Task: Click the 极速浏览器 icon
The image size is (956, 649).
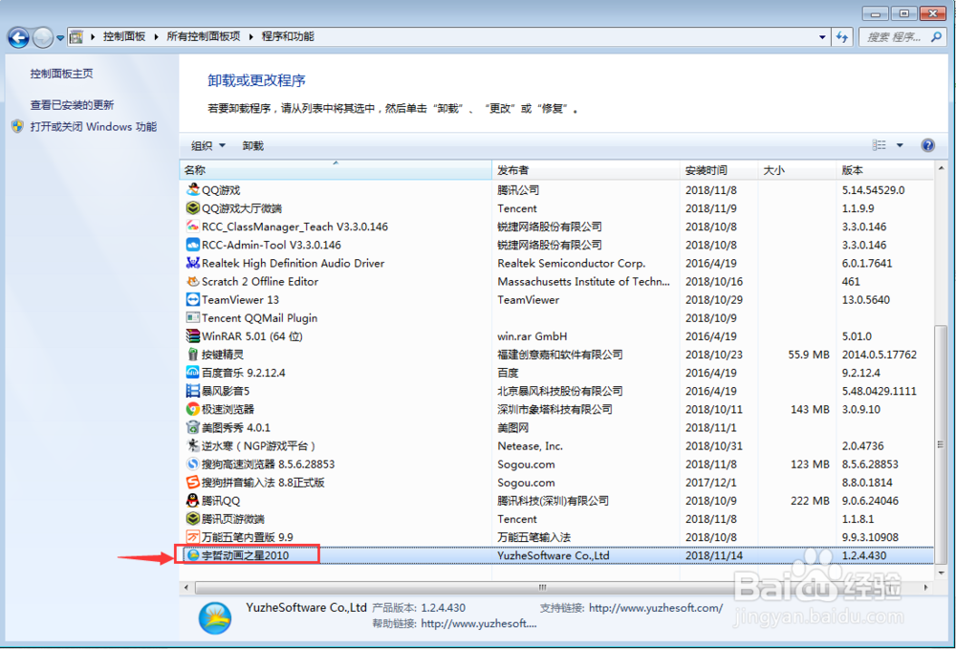Action: (x=193, y=409)
